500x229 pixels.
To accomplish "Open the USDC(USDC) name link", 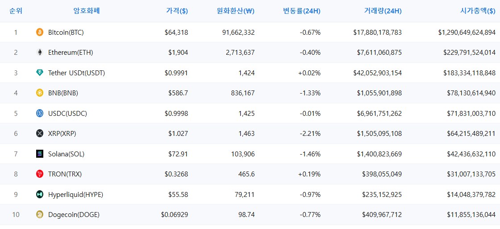I will (67, 113).
